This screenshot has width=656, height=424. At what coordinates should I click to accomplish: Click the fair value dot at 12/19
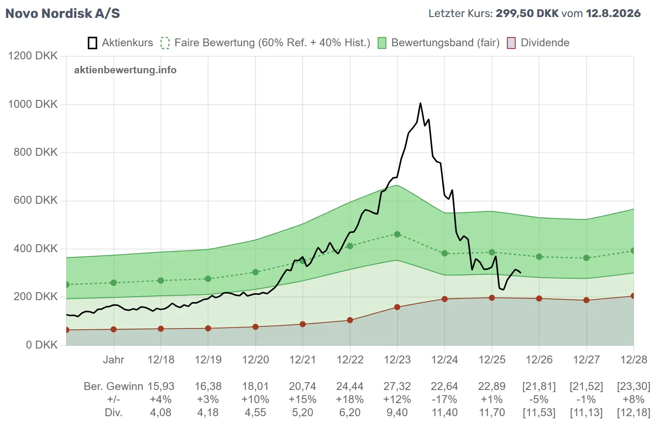(208, 279)
